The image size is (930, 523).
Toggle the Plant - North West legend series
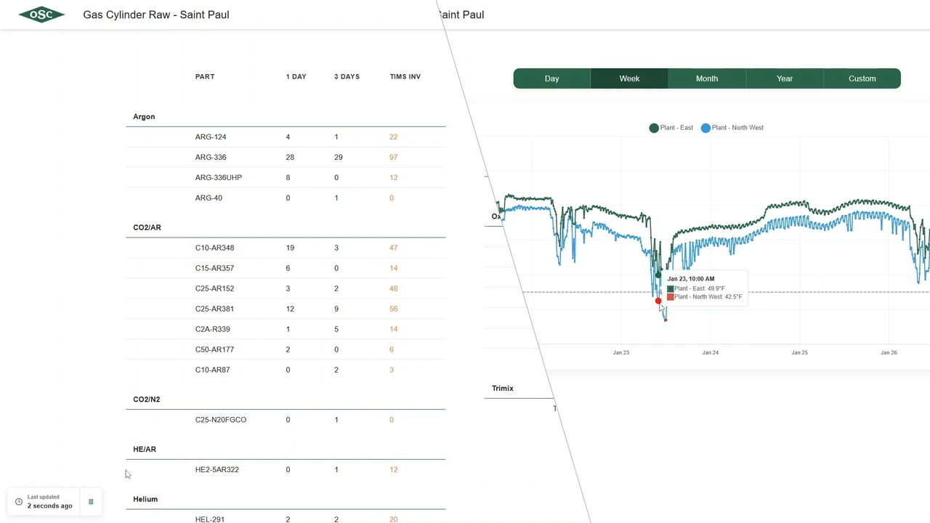pyautogui.click(x=732, y=128)
